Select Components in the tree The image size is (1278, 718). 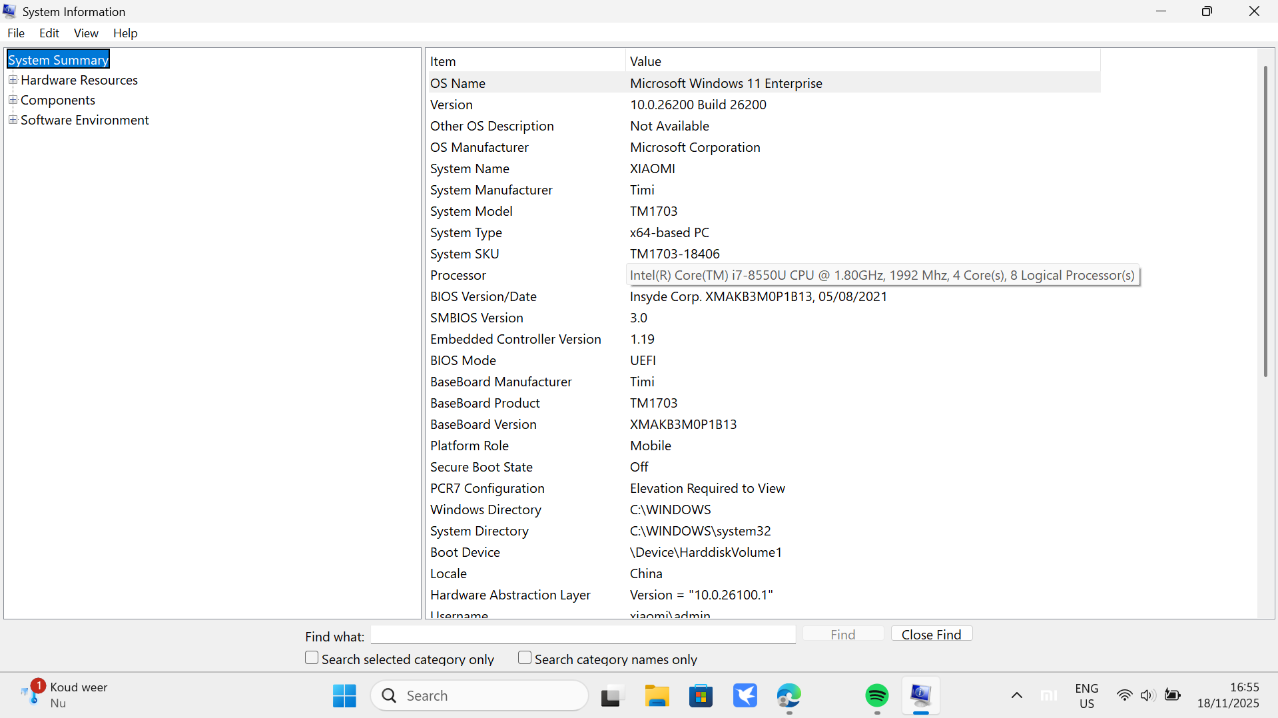(x=58, y=100)
